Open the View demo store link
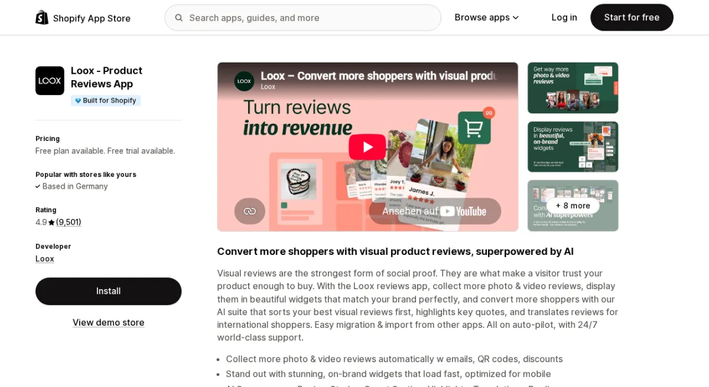Screen dimensions: 709x387 [109, 323]
